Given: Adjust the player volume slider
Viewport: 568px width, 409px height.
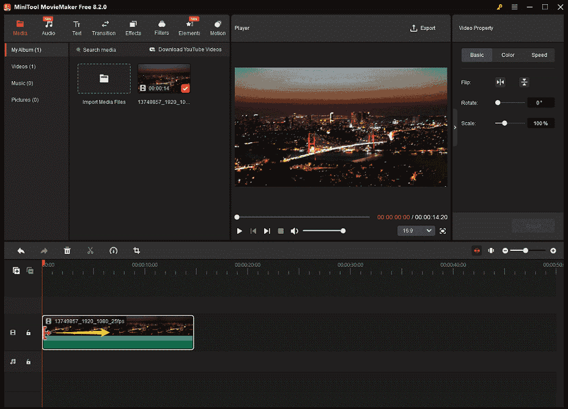Looking at the screenshot, I should pyautogui.click(x=324, y=231).
